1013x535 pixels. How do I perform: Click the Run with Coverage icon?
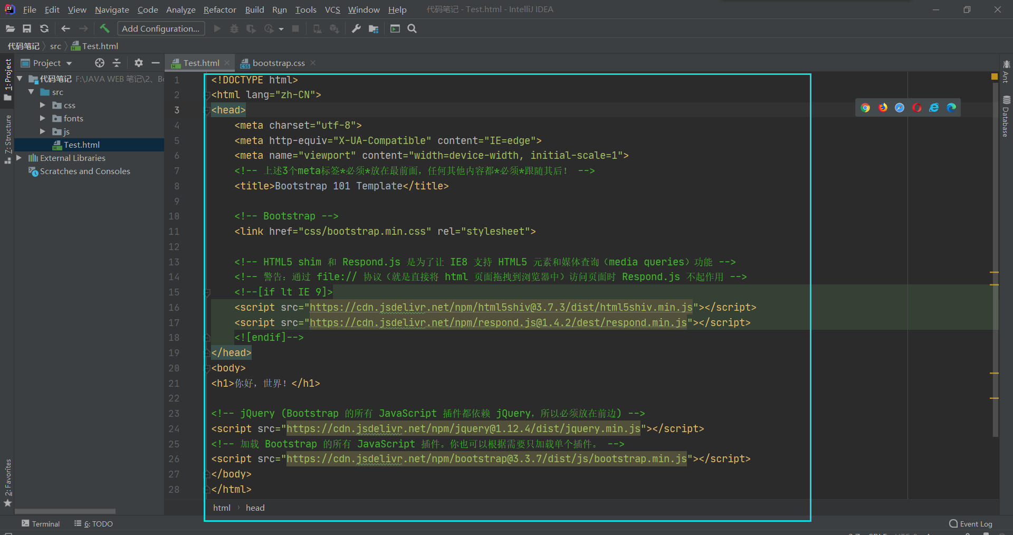point(251,28)
